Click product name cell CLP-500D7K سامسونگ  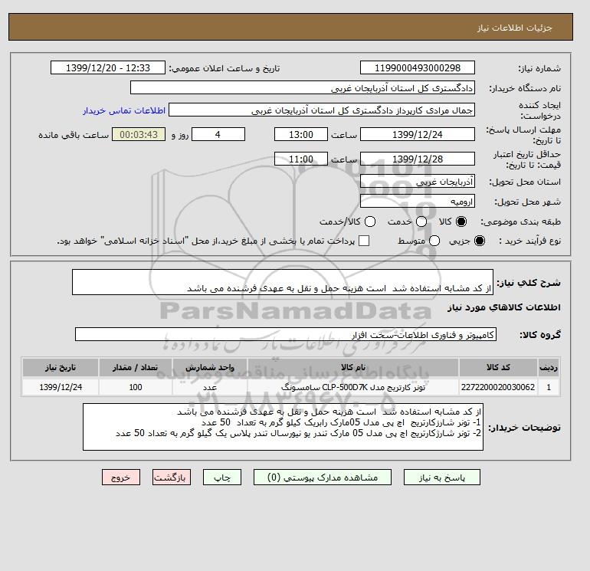pos(353,387)
